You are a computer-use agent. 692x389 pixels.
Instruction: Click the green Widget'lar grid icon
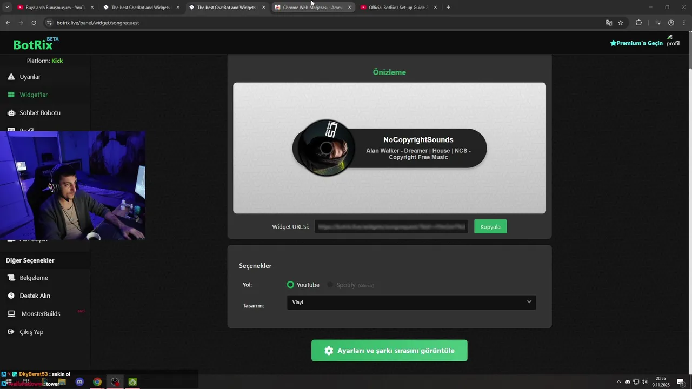pyautogui.click(x=11, y=95)
